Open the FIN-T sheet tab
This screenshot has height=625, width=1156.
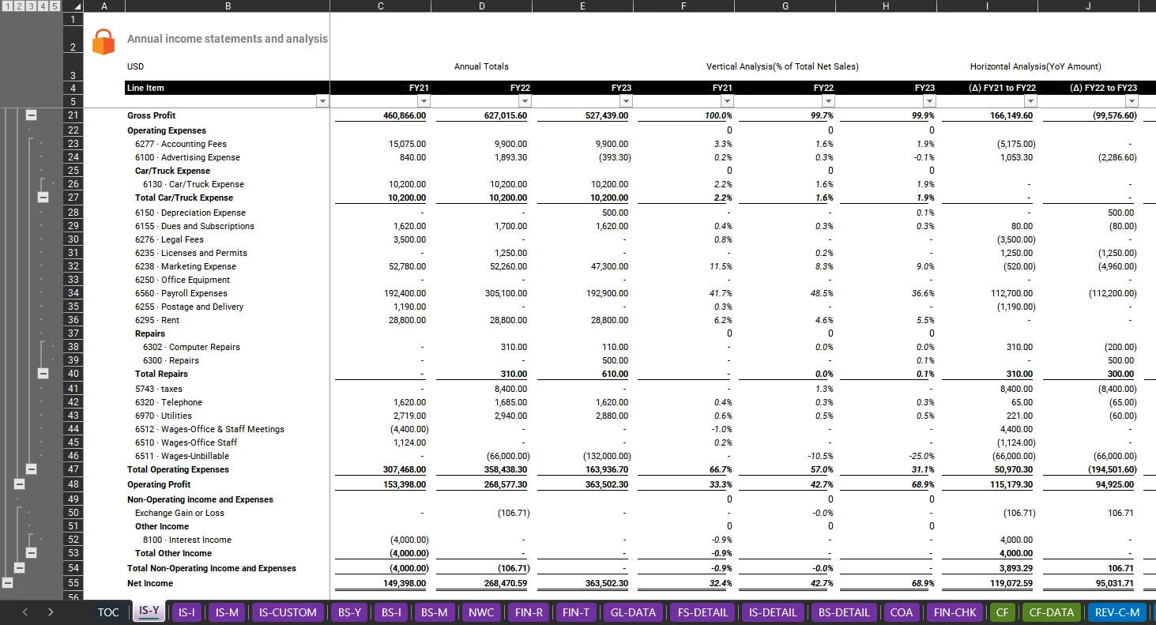575,612
